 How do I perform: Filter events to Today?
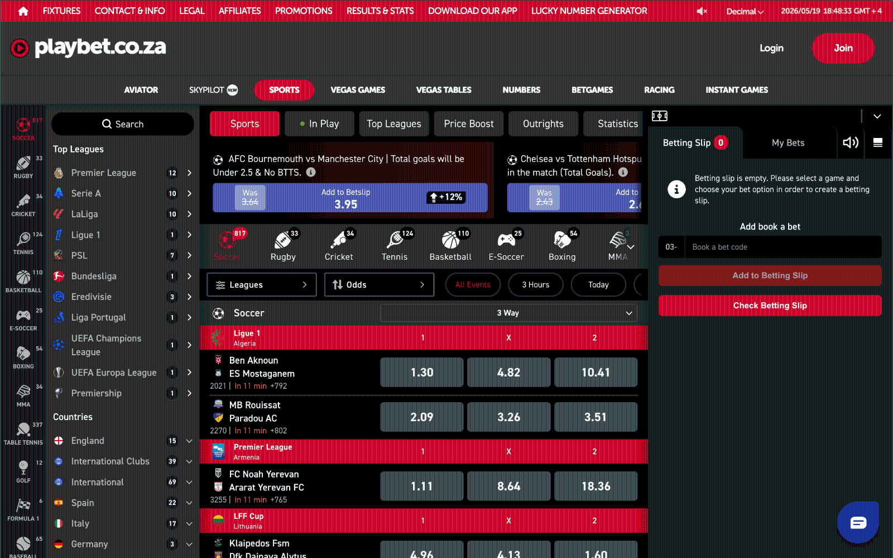click(x=598, y=285)
